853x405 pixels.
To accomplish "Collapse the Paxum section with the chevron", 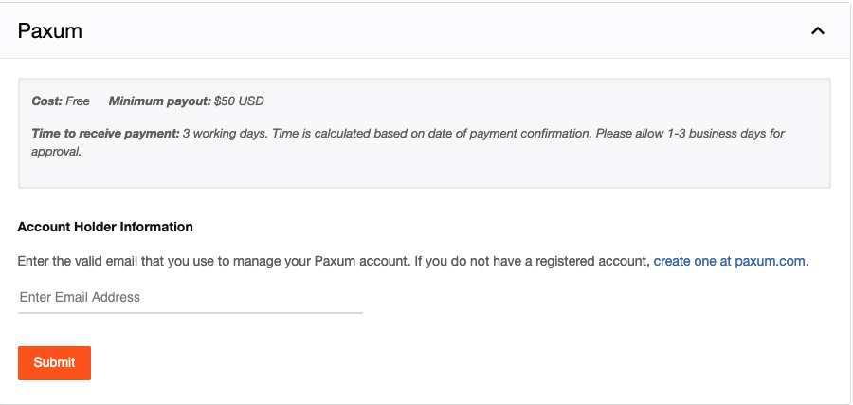I will (818, 31).
